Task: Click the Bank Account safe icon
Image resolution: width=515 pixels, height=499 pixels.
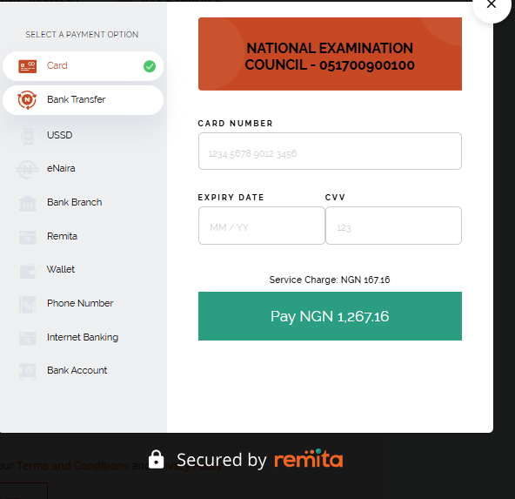Action: click(28, 372)
